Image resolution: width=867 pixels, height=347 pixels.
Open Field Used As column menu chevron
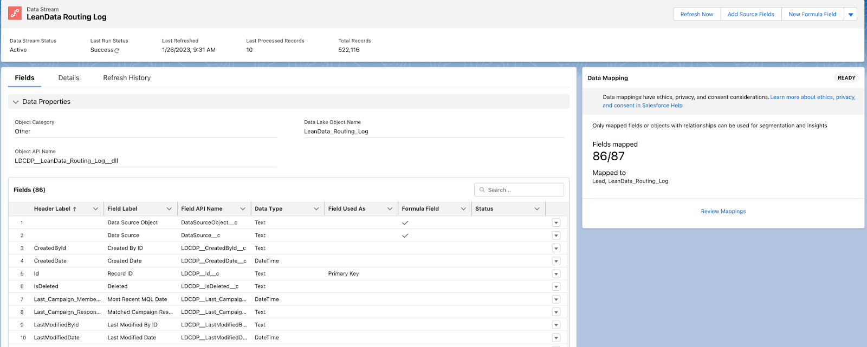390,209
